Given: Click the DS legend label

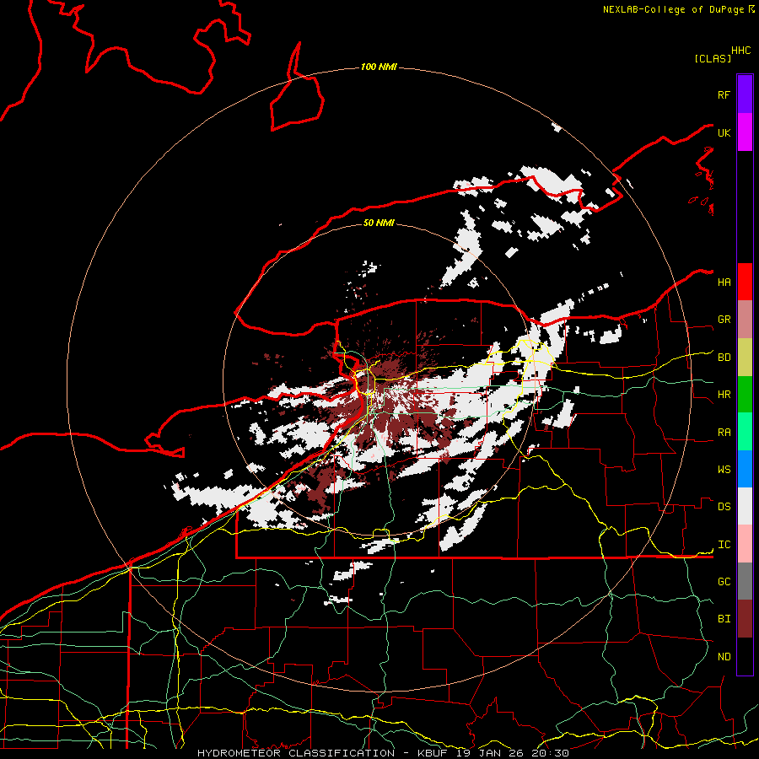Looking at the screenshot, I should click(x=724, y=507).
